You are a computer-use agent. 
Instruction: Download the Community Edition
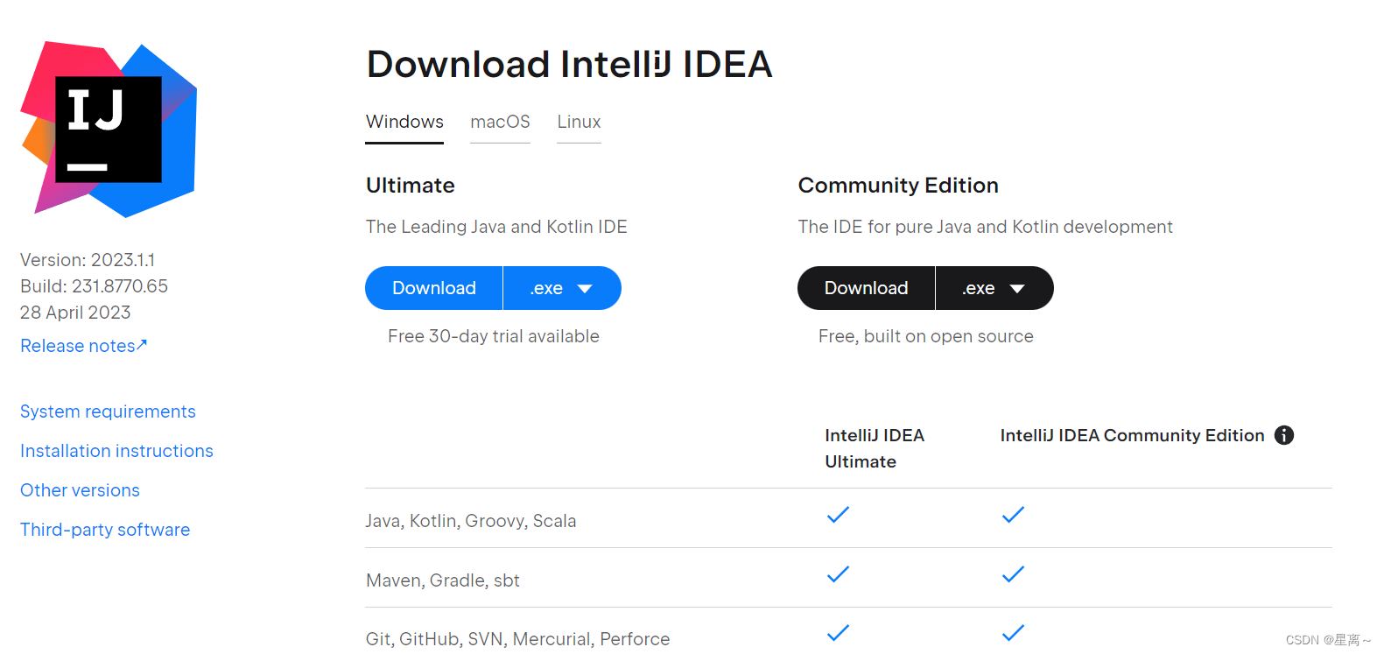867,288
